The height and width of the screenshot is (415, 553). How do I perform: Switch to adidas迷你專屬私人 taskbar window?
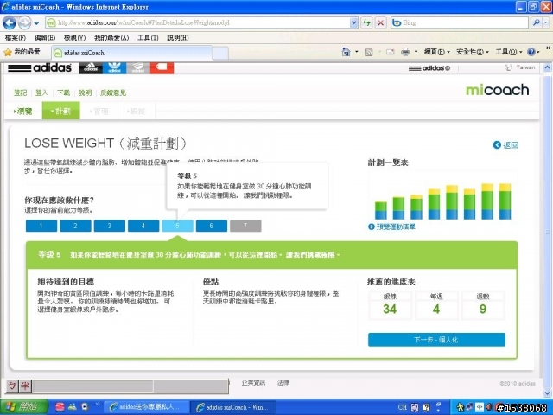(146, 407)
